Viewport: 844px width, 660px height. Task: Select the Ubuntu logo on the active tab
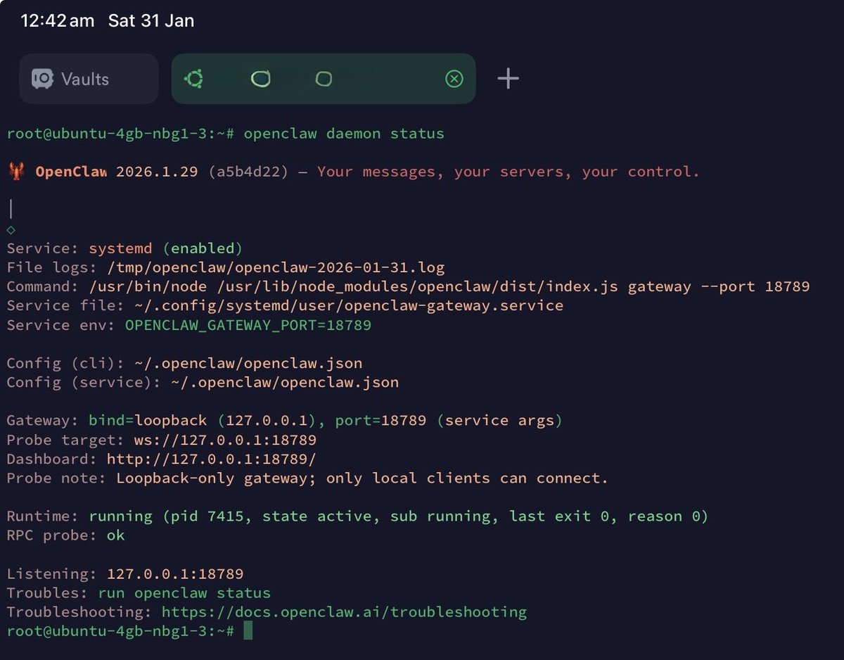[x=193, y=79]
